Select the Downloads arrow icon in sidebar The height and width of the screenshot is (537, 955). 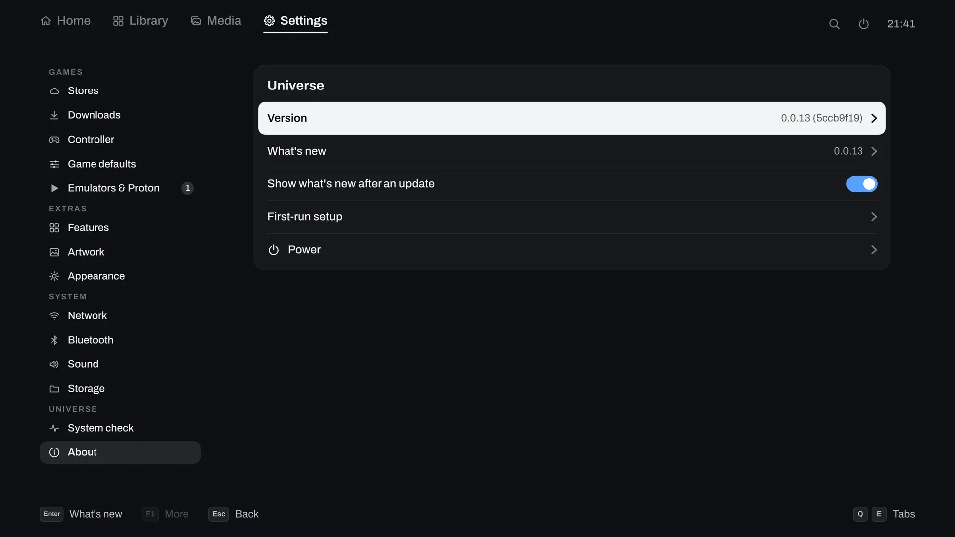pyautogui.click(x=54, y=115)
